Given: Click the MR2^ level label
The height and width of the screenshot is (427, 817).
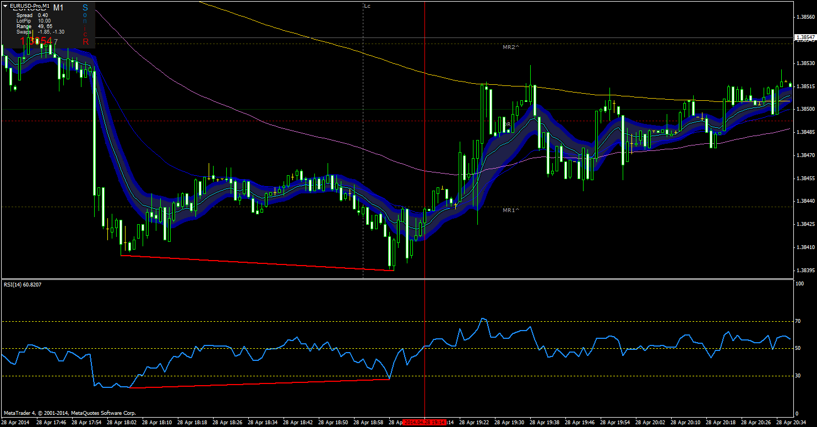Looking at the screenshot, I should [x=511, y=47].
